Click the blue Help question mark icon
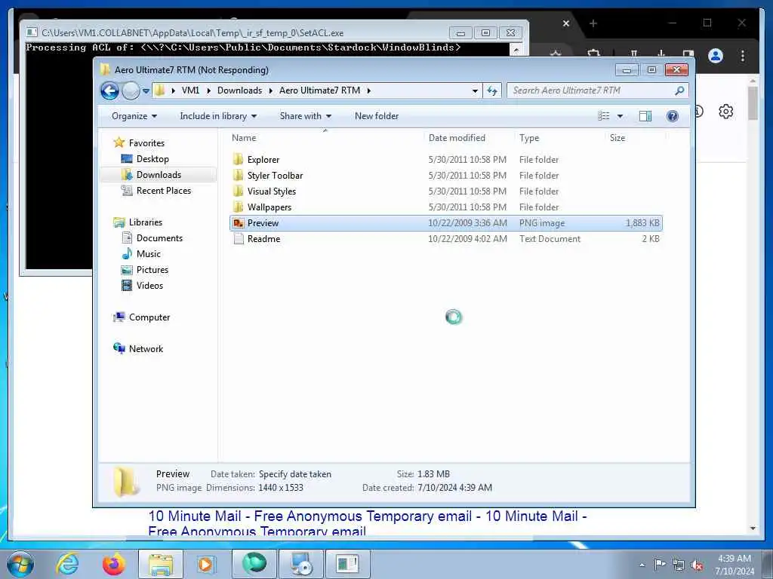The height and width of the screenshot is (579, 773). (673, 116)
